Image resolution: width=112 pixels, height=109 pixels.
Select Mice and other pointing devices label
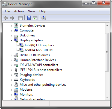43,85
